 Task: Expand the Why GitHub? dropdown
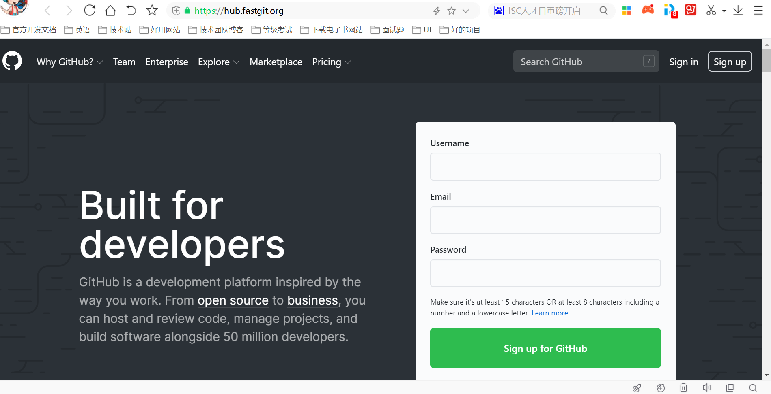click(70, 62)
